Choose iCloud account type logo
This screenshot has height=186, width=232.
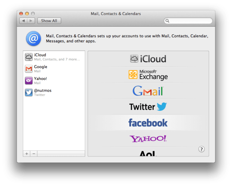pos(148,59)
